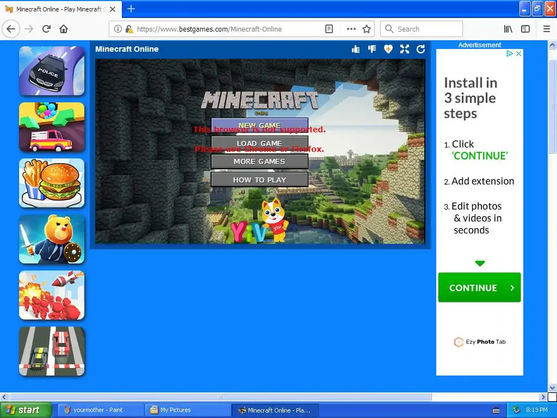Click the green down arrow in ad
The height and width of the screenshot is (418, 557).
tap(480, 263)
